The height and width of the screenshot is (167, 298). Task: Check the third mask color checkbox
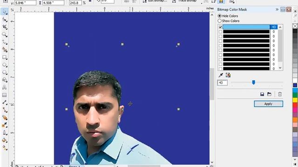point(220,36)
